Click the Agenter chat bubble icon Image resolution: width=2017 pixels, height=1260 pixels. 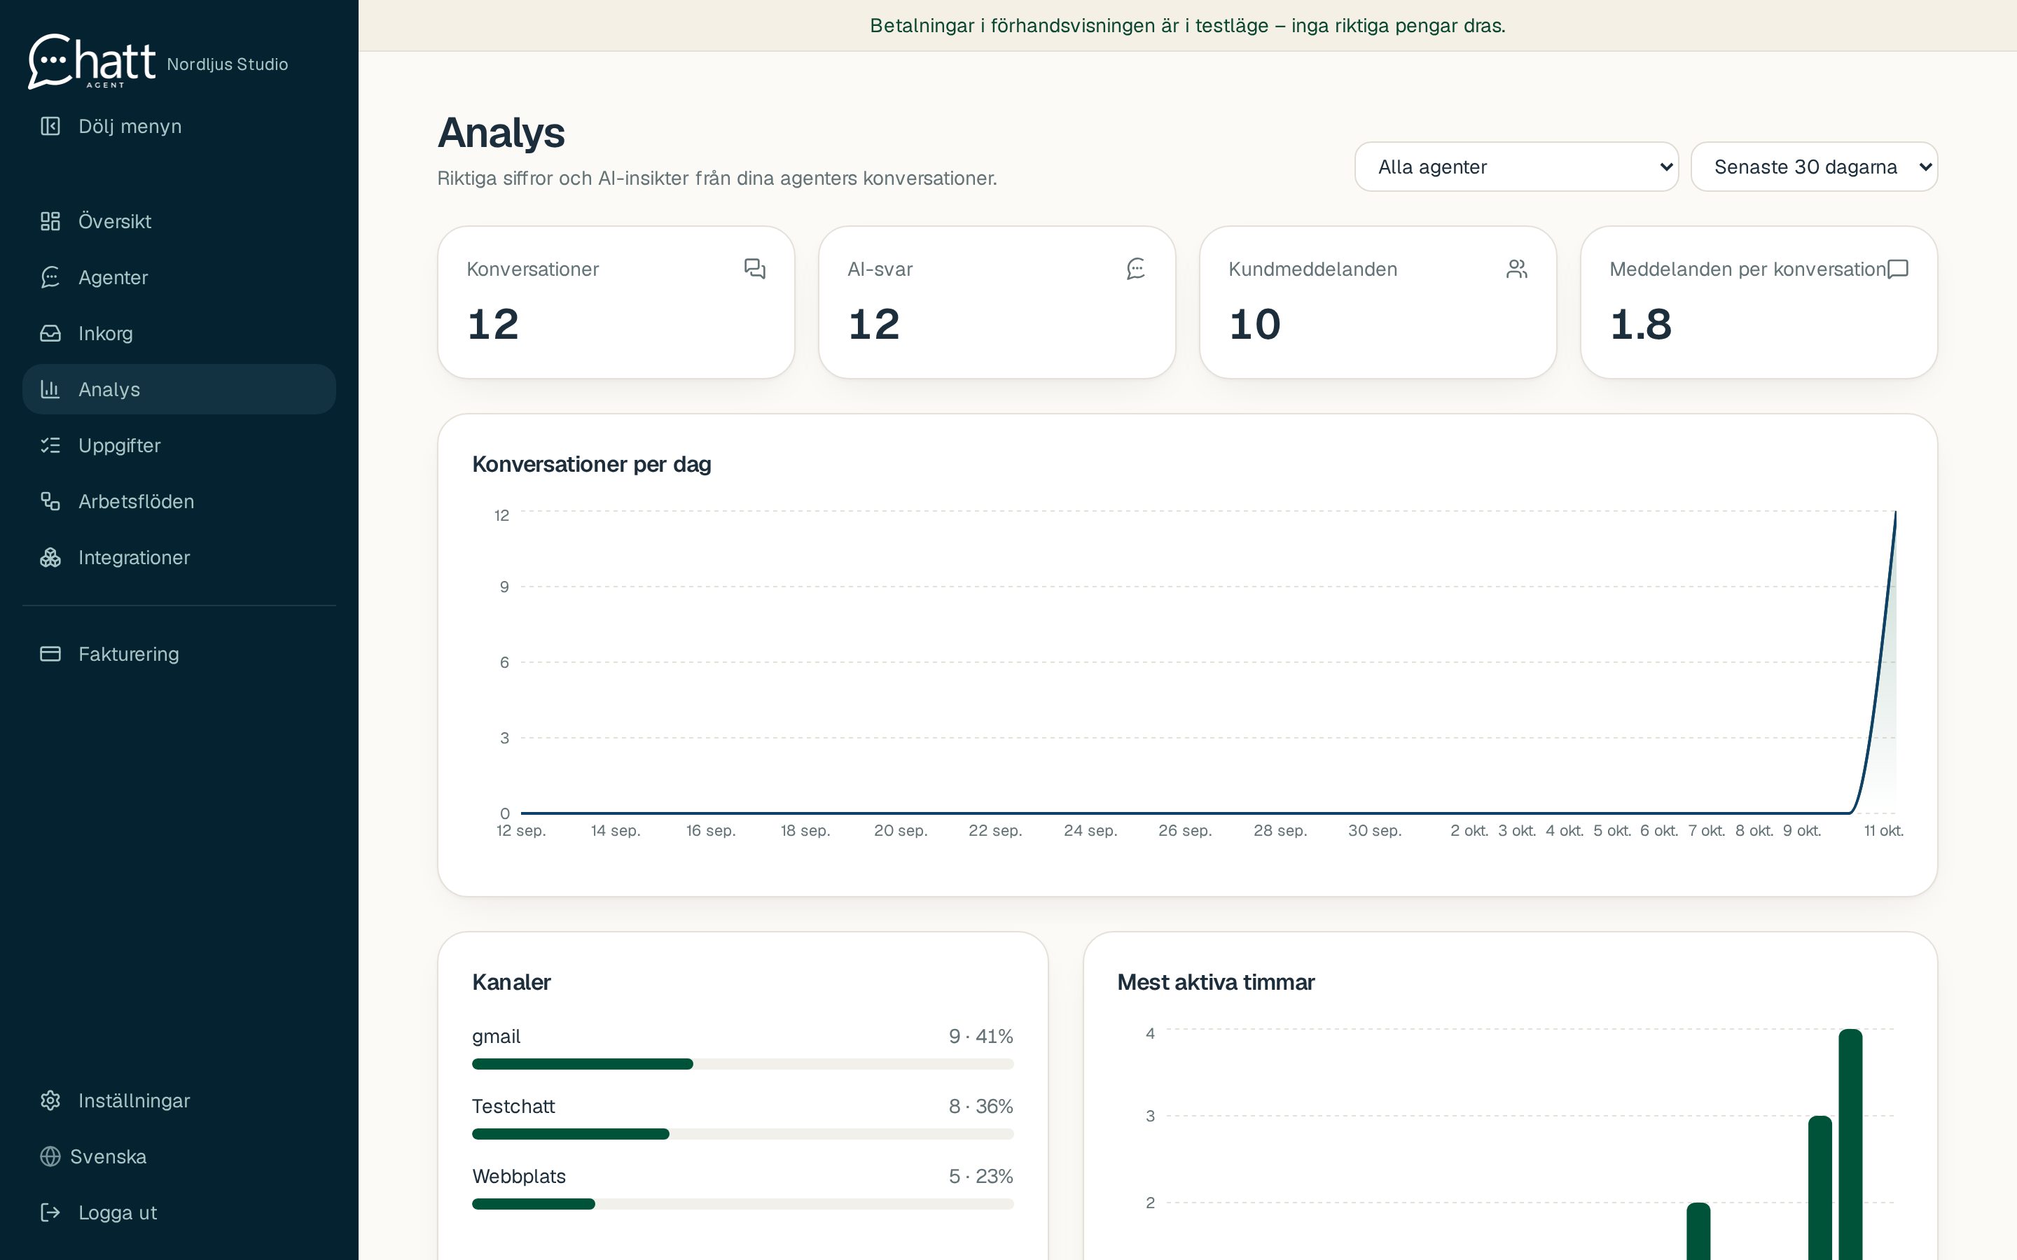pyautogui.click(x=50, y=276)
